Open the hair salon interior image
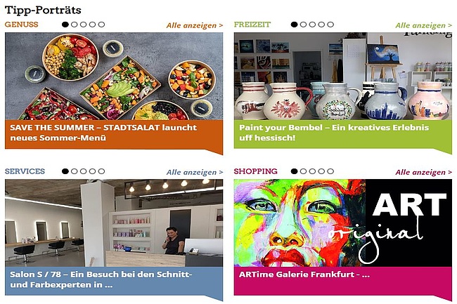457x304 pixels. (x=114, y=223)
